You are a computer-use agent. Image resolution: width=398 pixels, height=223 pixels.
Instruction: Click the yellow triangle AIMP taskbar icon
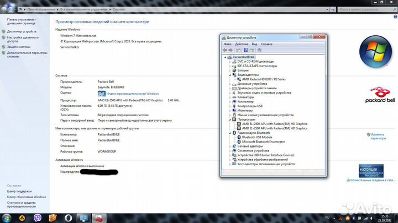pos(22,218)
